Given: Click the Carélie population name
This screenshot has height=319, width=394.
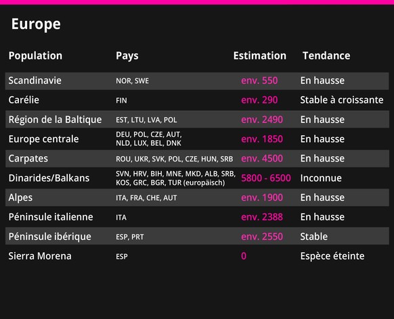Looking at the screenshot, I should 24,100.
